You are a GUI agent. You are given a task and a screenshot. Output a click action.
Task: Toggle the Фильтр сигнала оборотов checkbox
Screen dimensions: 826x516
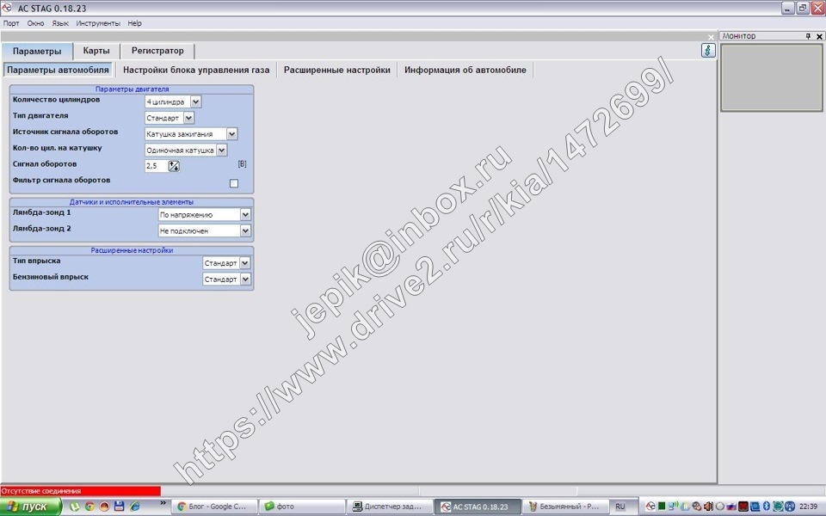[234, 183]
